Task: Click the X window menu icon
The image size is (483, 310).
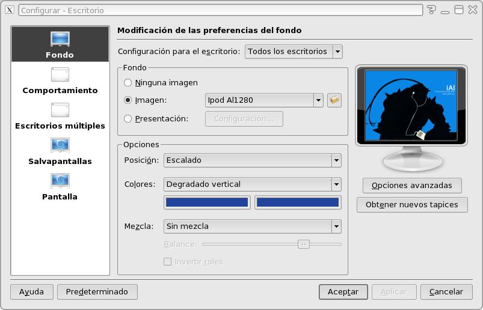Action: pos(10,10)
